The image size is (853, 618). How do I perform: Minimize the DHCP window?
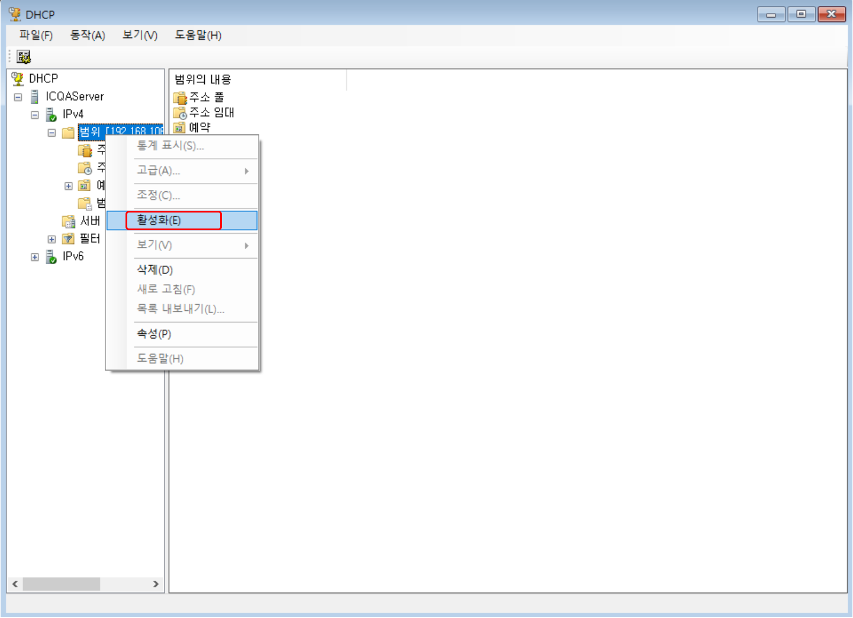(x=771, y=14)
